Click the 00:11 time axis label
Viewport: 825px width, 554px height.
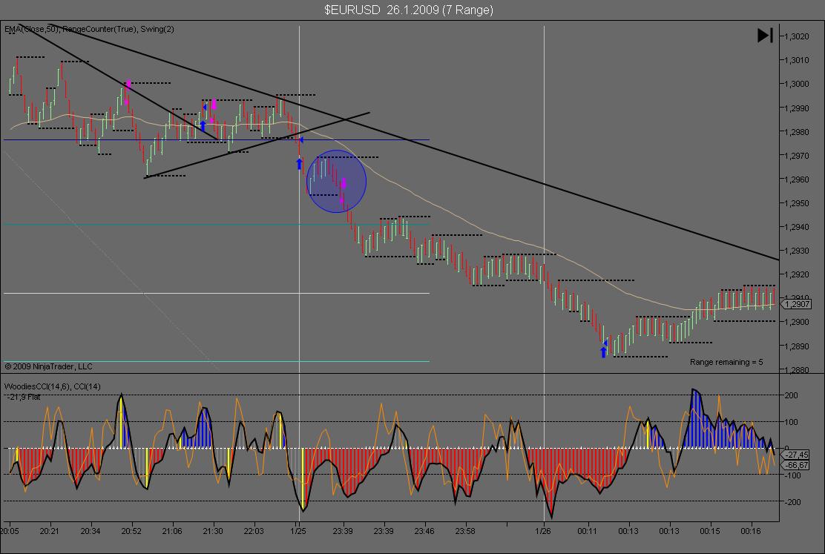(587, 531)
